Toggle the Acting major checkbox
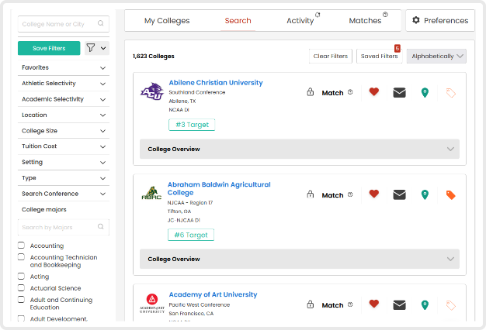 (22, 277)
